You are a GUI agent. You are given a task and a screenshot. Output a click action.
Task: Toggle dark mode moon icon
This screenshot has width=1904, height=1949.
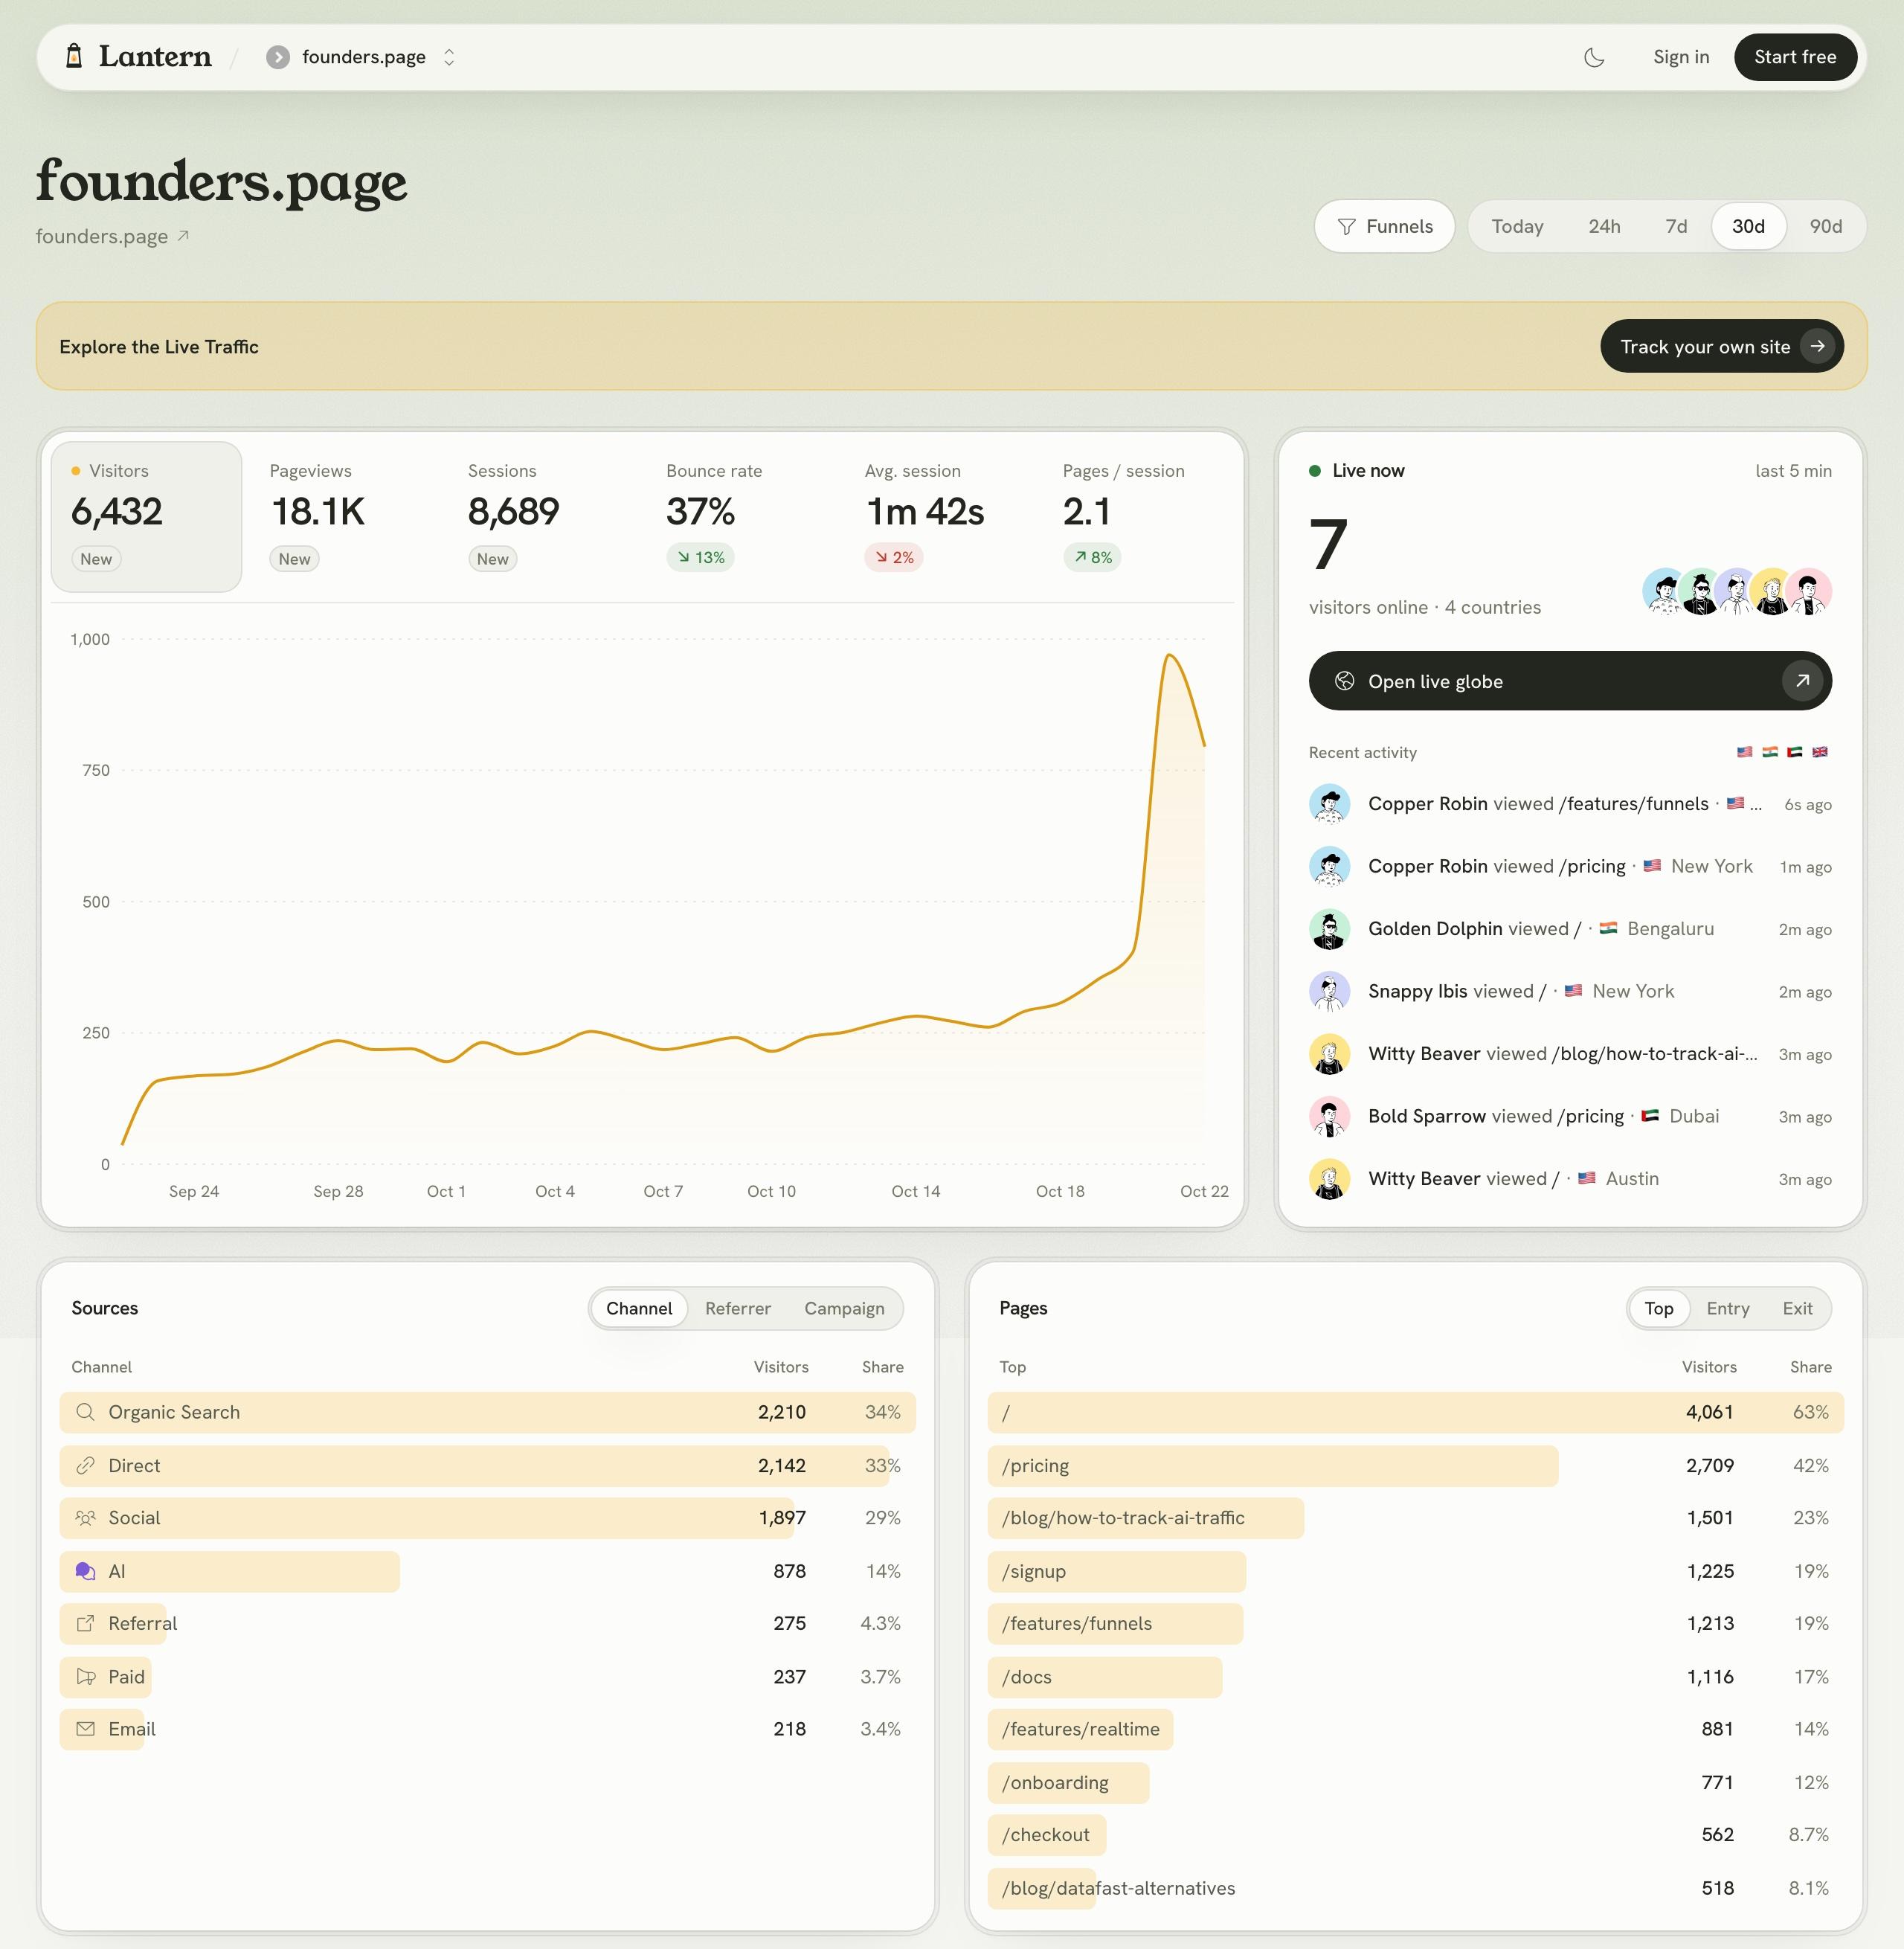1594,57
